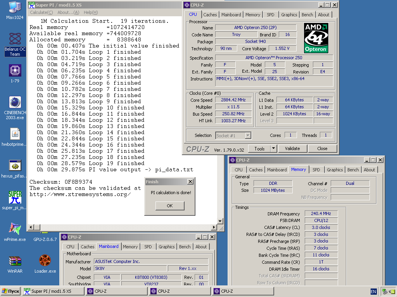
Task: Select SPD tab in Memory CPU-Z window
Action: (316, 170)
